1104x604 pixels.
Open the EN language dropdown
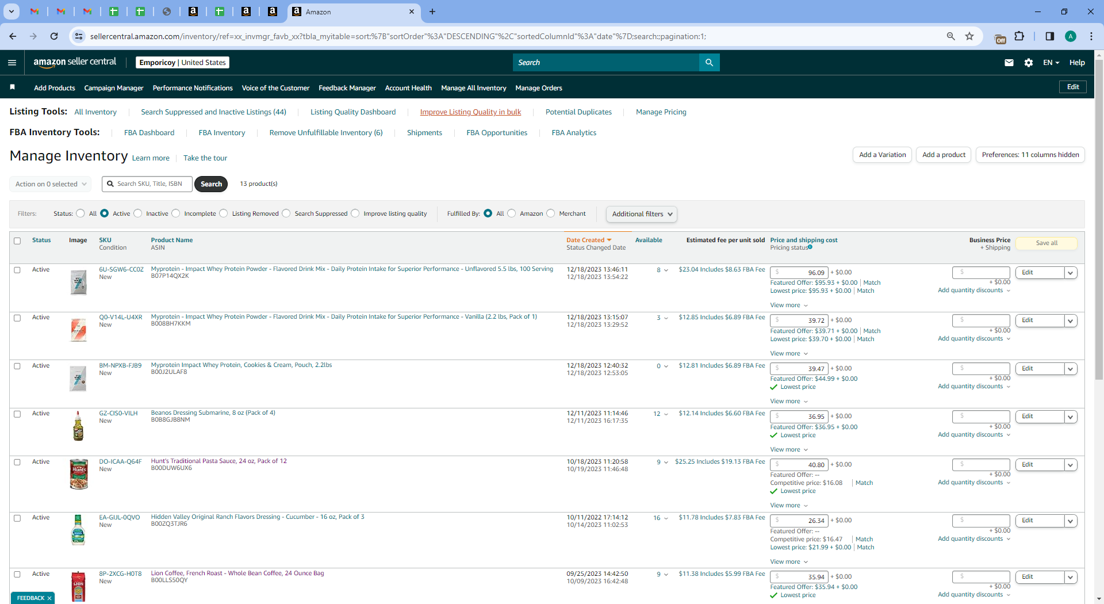coord(1051,63)
